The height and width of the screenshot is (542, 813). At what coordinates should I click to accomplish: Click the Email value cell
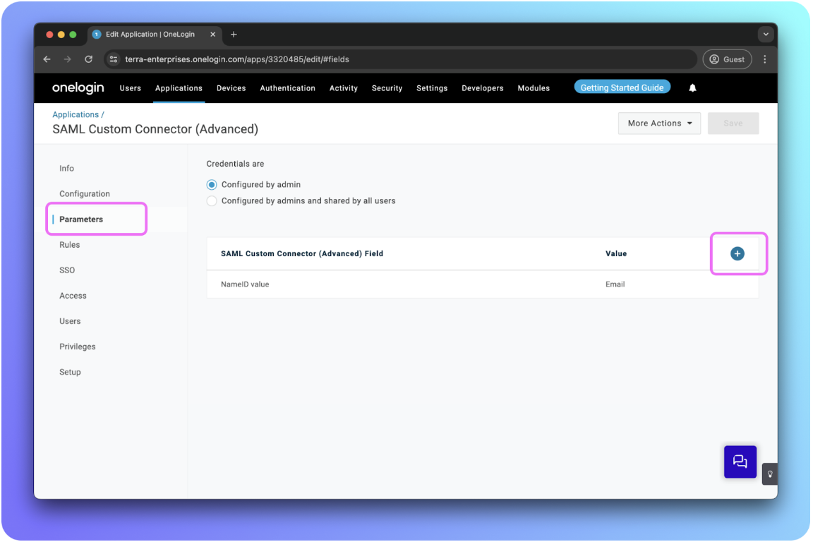pyautogui.click(x=615, y=284)
